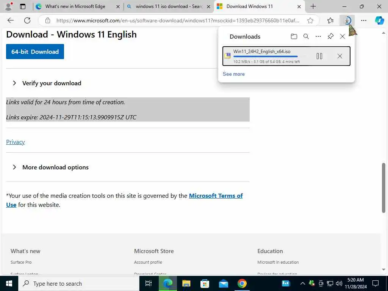Open Microsoft in education footer link
This screenshot has height=291, width=388.
pos(278,262)
